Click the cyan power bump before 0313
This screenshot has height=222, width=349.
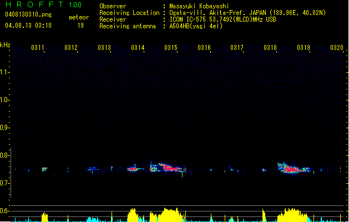93,219
